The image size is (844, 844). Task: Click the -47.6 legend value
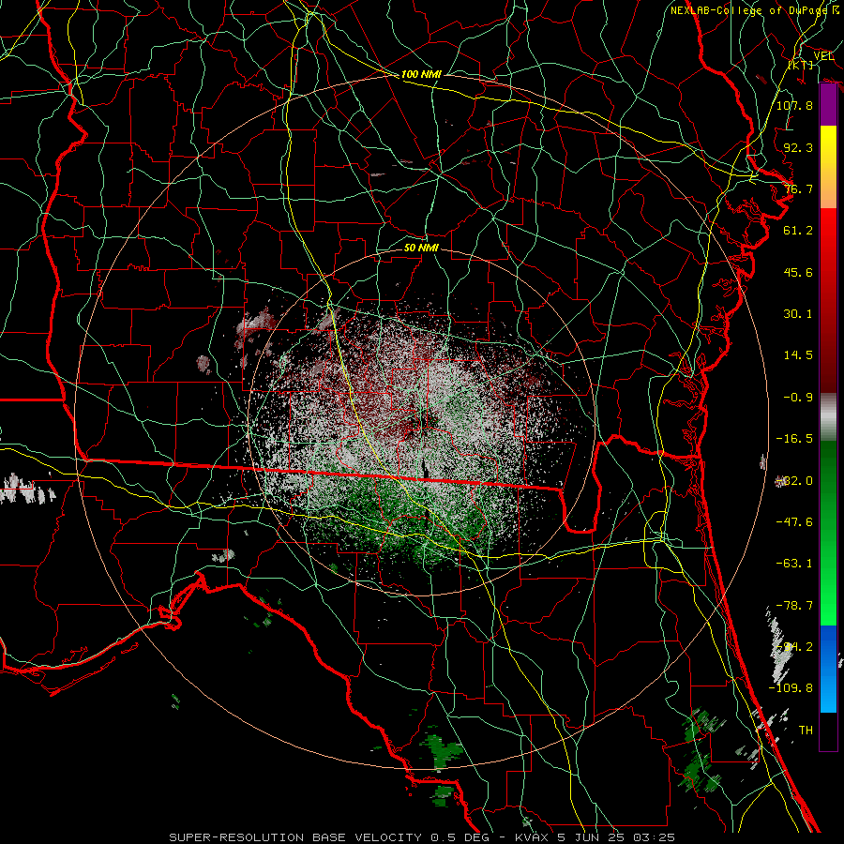pos(794,522)
